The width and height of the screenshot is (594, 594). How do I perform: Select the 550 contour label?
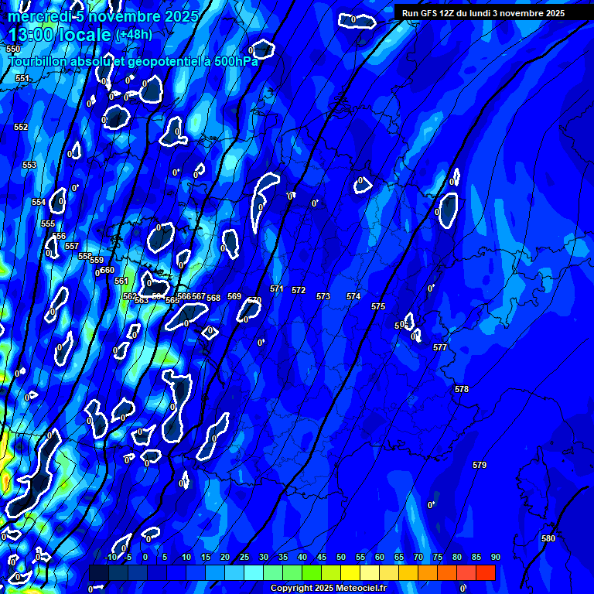click(13, 49)
